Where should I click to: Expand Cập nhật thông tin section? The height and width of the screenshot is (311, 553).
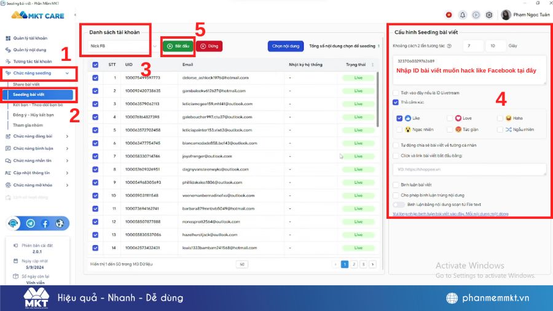pyautogui.click(x=67, y=173)
